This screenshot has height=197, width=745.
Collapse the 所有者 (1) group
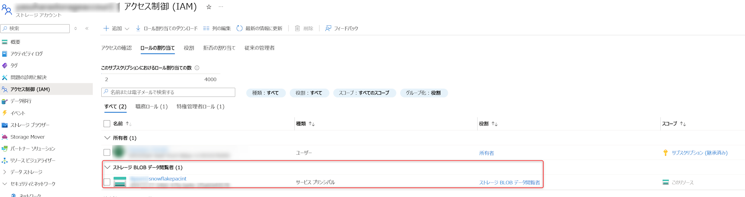[107, 138]
